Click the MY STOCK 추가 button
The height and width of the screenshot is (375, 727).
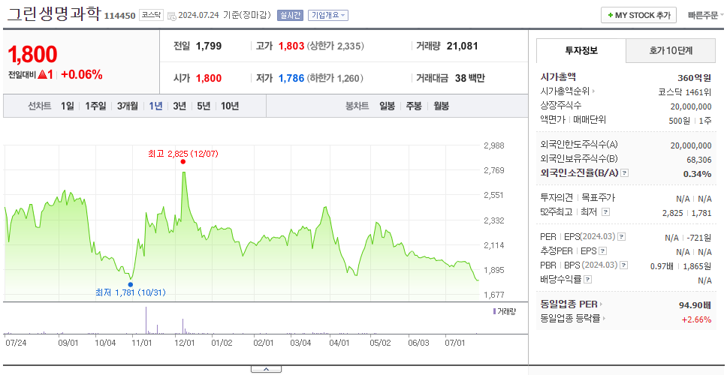[639, 15]
